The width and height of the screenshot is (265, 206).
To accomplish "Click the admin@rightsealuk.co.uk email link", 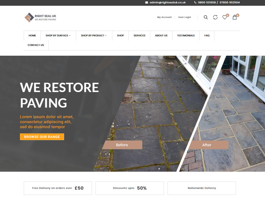I will tap(168, 3).
